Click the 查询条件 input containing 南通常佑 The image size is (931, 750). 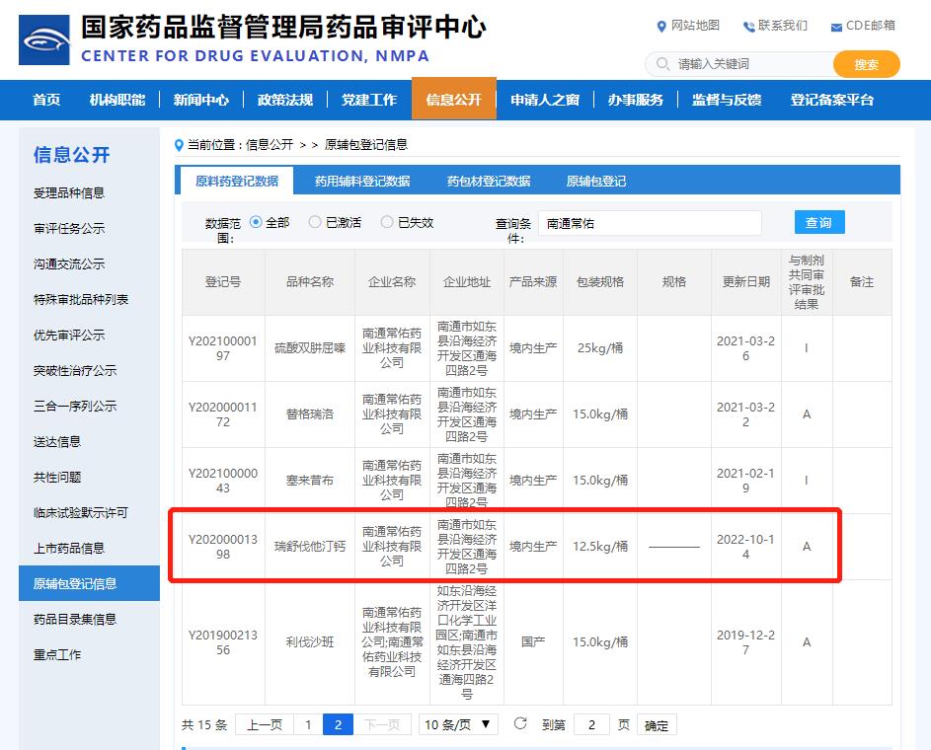tap(650, 223)
